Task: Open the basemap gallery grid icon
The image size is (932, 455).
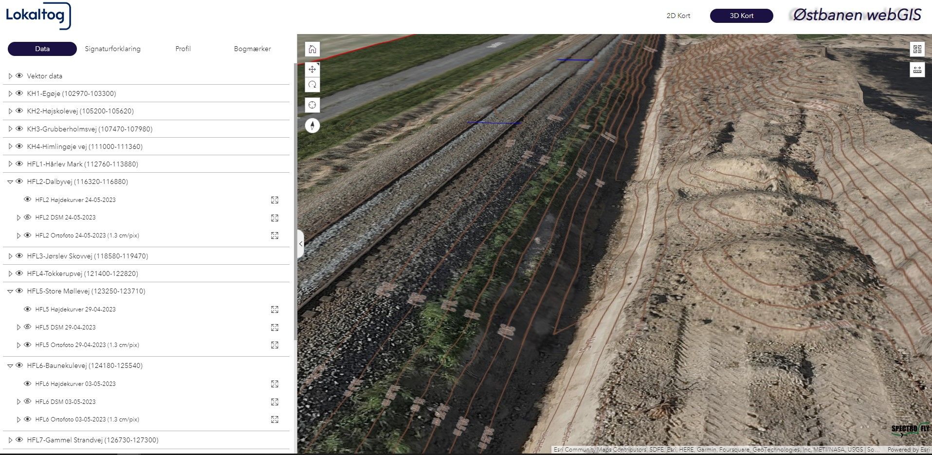Action: pyautogui.click(x=917, y=49)
